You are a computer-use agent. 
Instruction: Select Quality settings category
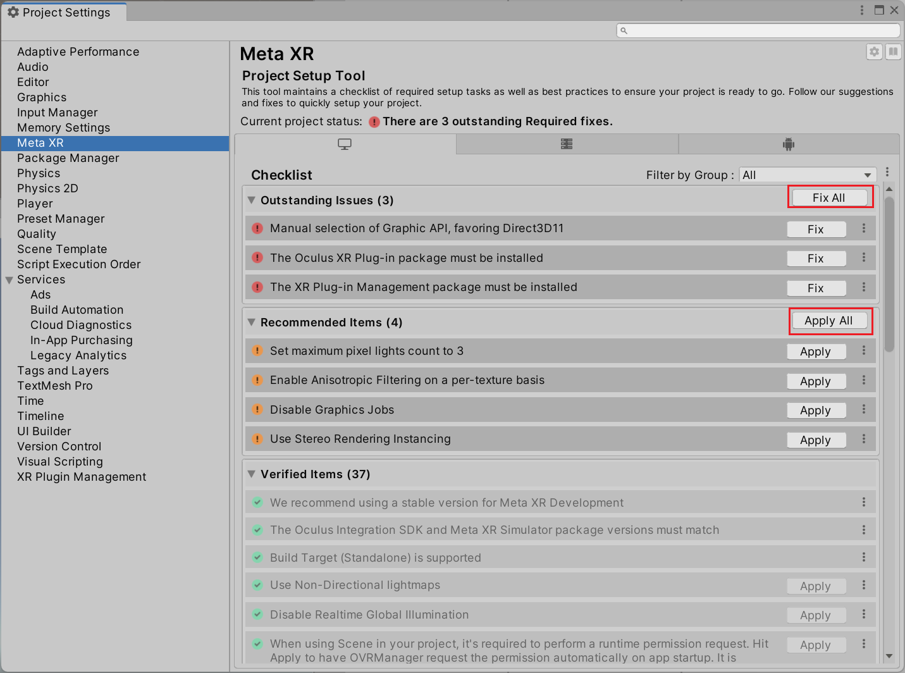(x=37, y=234)
